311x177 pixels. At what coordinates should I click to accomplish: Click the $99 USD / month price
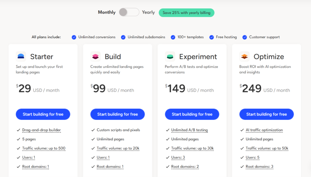[112, 88]
